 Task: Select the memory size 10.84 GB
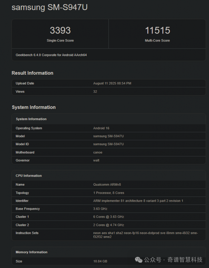[x=100, y=261]
